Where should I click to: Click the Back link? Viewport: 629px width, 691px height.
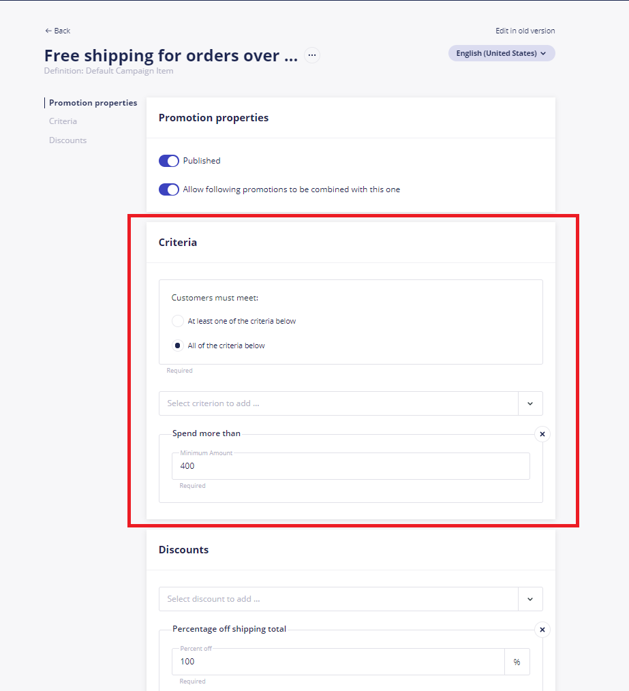pyautogui.click(x=58, y=31)
